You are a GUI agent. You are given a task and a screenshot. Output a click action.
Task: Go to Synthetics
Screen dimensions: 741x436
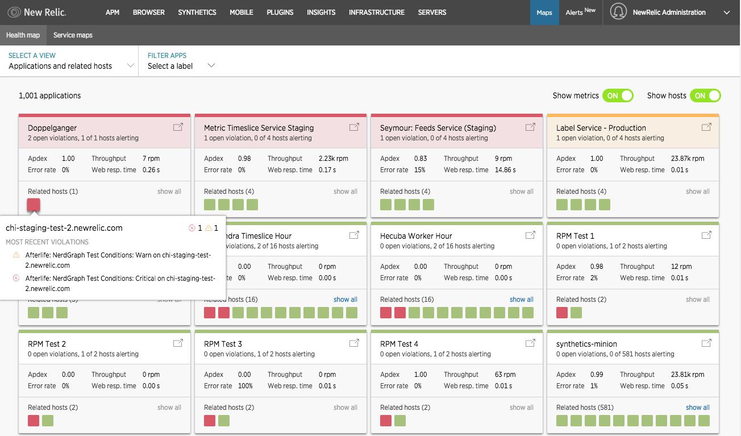(197, 12)
